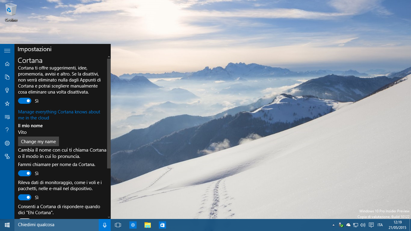
Task: Switch the ITA input language indicator
Action: click(x=380, y=225)
